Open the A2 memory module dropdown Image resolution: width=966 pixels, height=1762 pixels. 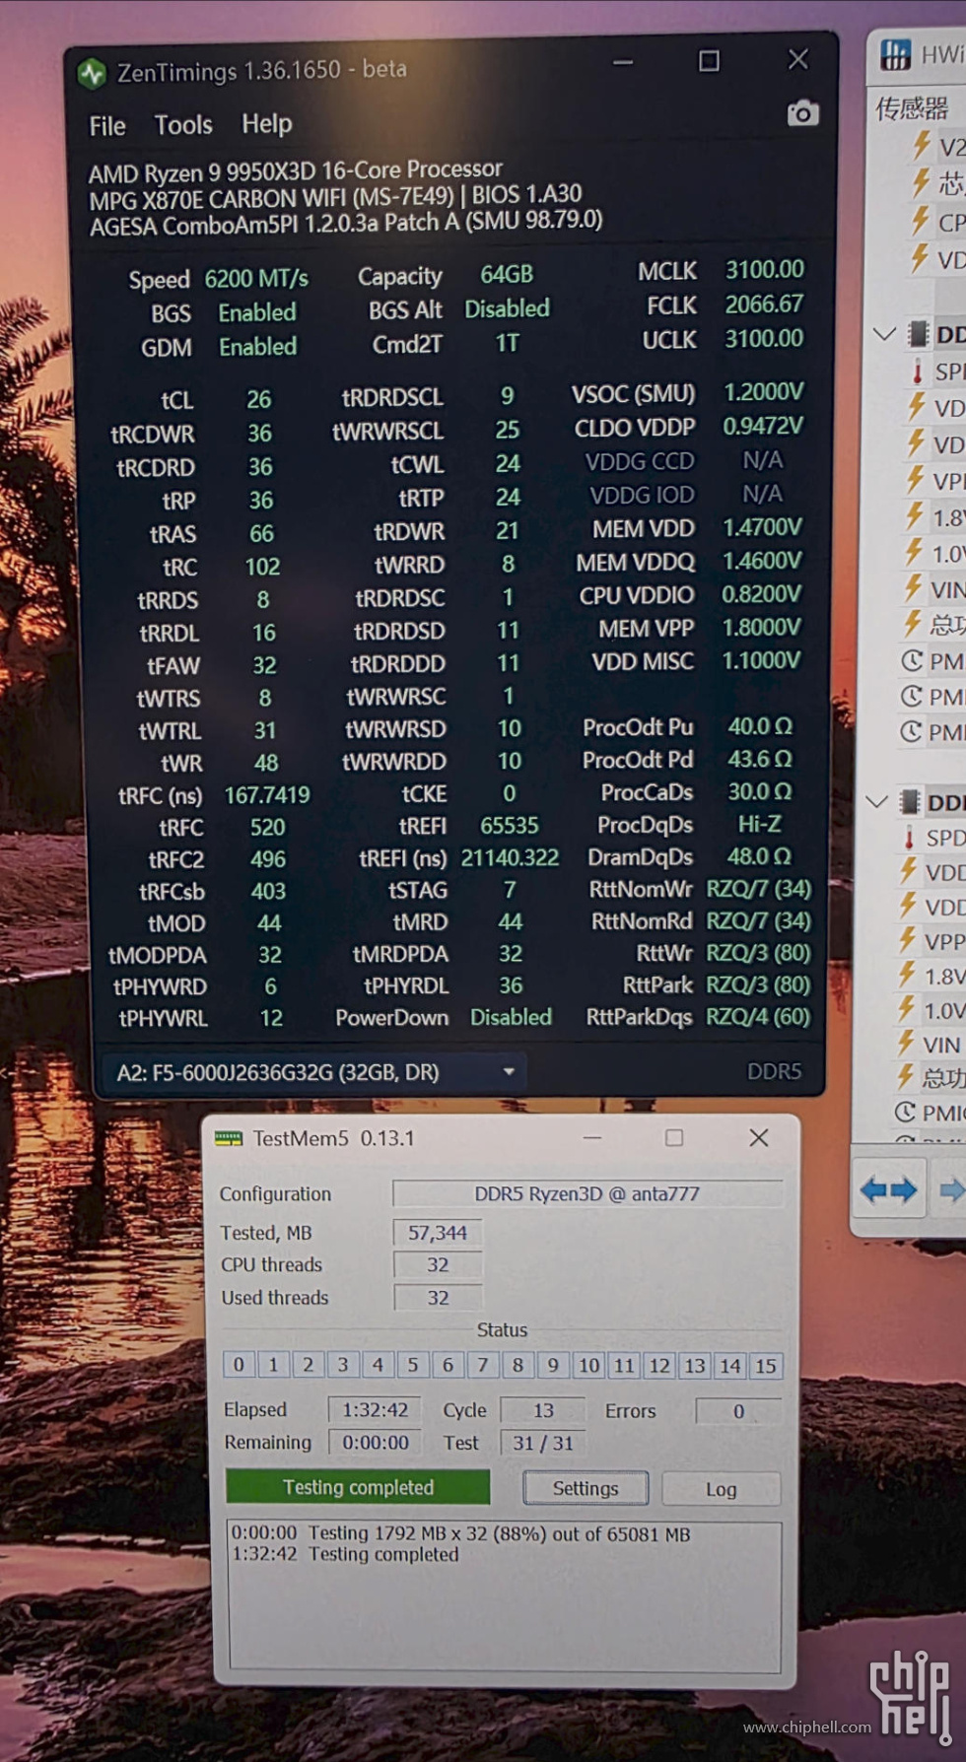pyautogui.click(x=314, y=1072)
